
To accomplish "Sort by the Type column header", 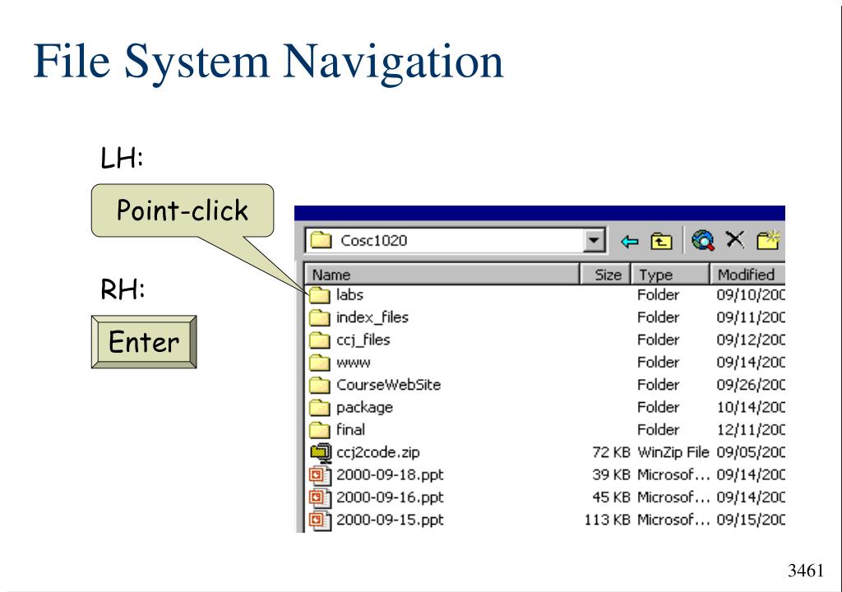I will point(669,275).
